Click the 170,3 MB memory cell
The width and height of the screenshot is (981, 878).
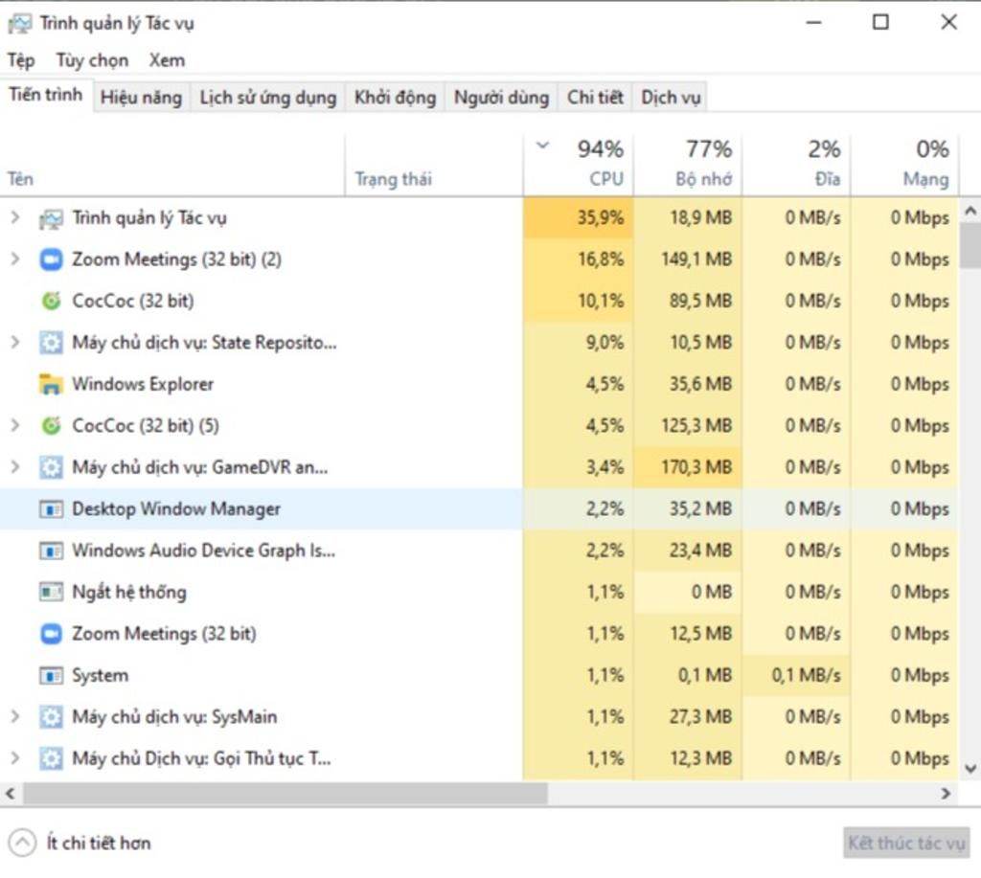[688, 467]
